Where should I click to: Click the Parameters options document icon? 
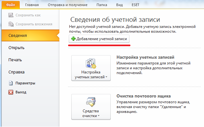click(11, 83)
